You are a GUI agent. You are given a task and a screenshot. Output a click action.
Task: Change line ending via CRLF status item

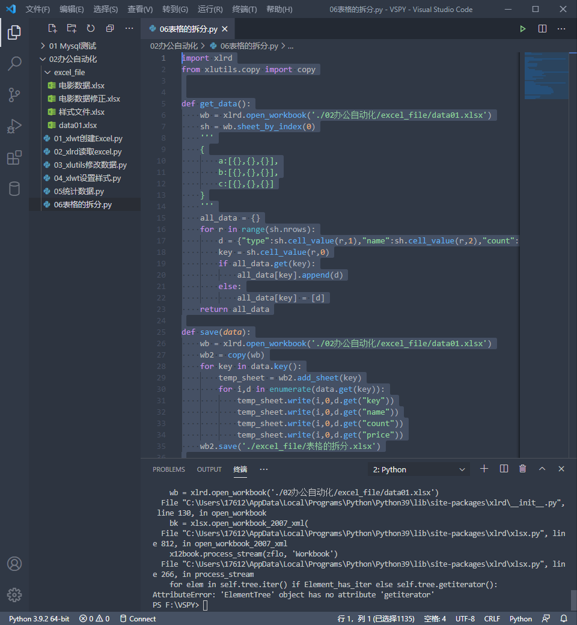(x=492, y=618)
